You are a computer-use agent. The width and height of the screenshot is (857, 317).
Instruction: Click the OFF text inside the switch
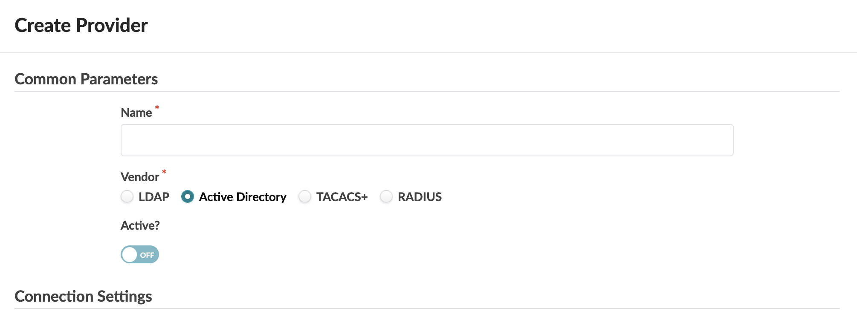147,255
